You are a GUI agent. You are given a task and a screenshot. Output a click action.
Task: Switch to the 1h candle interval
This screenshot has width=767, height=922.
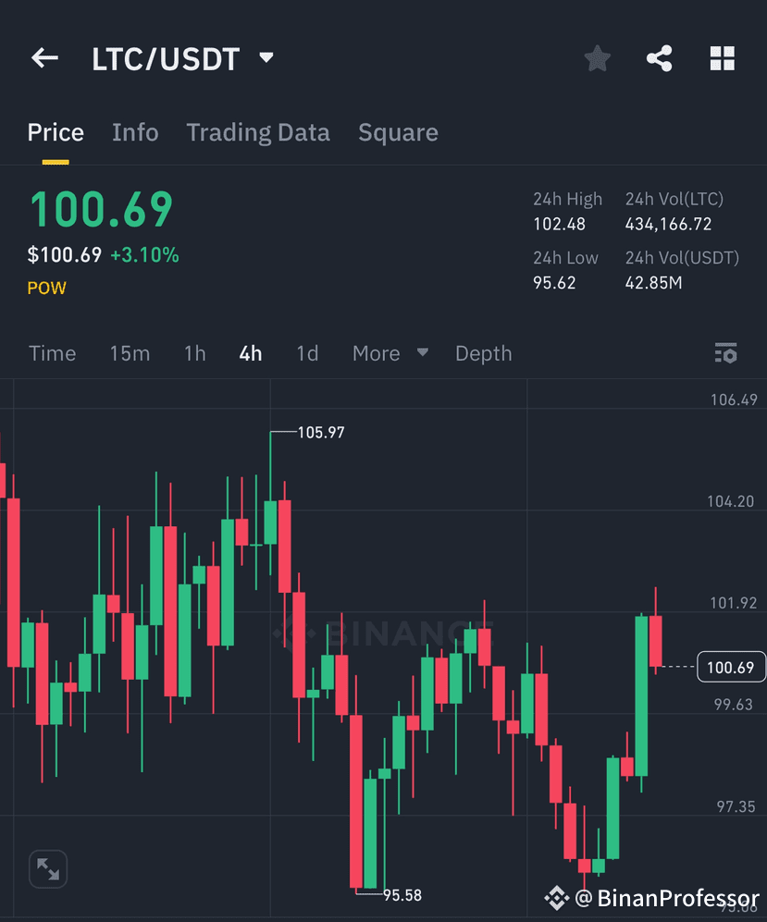[194, 353]
